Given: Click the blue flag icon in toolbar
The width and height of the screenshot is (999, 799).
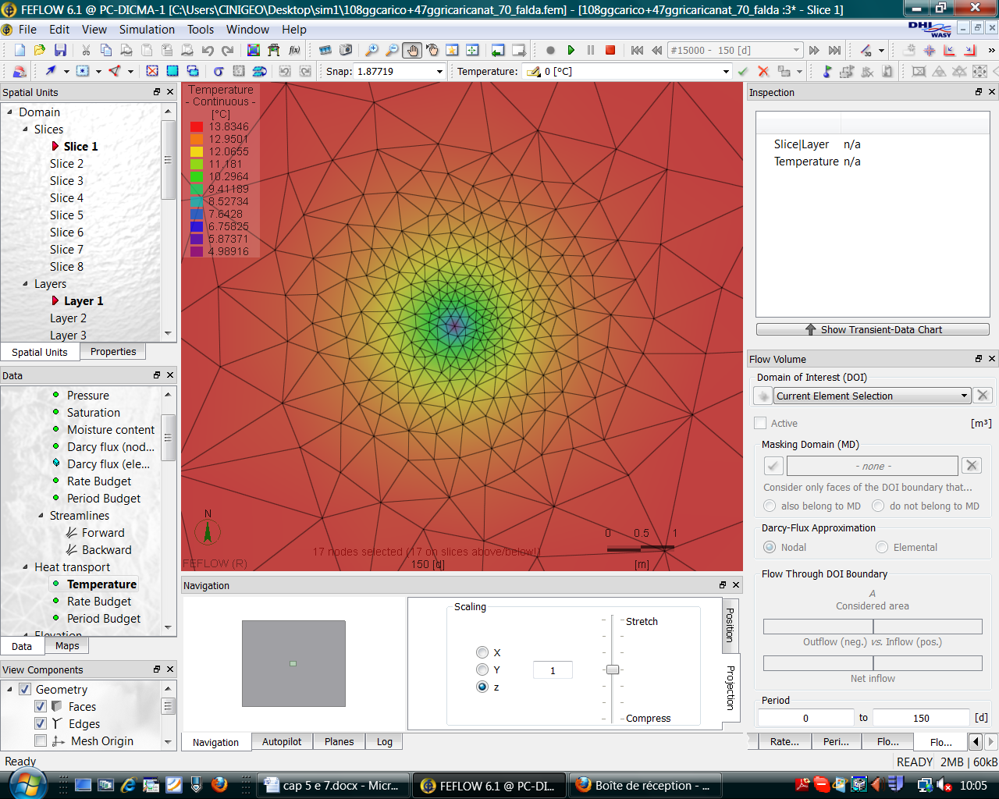Looking at the screenshot, I should (827, 71).
